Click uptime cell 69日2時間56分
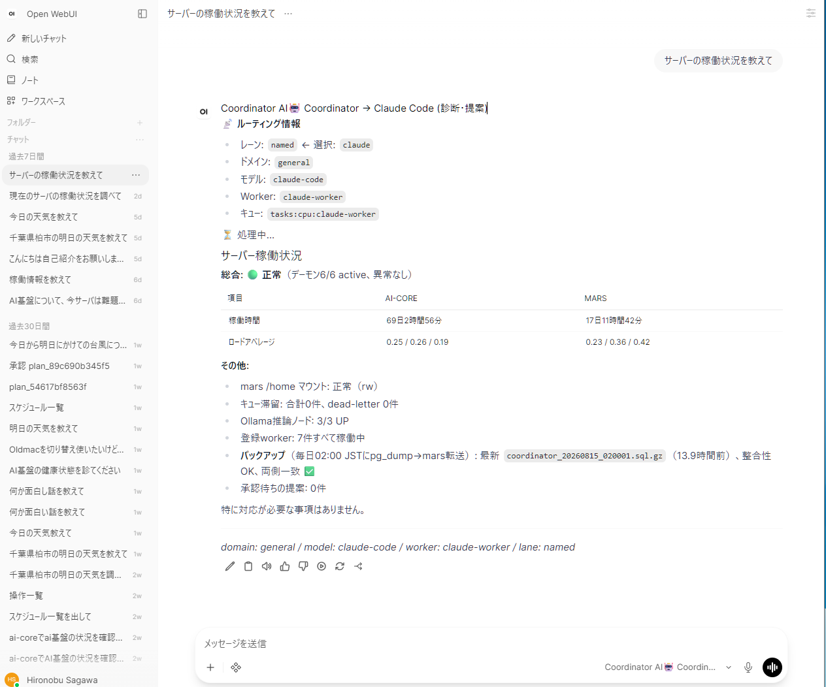The width and height of the screenshot is (826, 687). (414, 321)
